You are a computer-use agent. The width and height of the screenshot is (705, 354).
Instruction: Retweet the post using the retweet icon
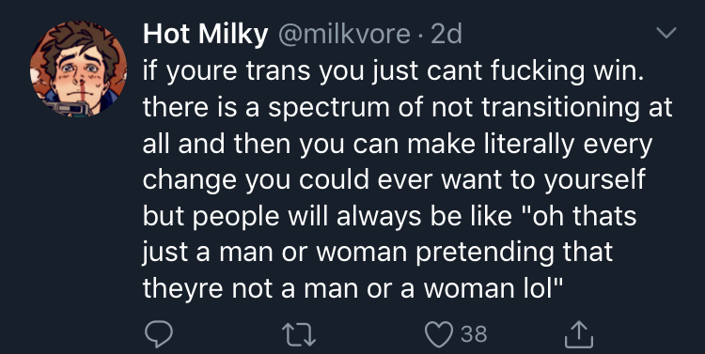(299, 335)
